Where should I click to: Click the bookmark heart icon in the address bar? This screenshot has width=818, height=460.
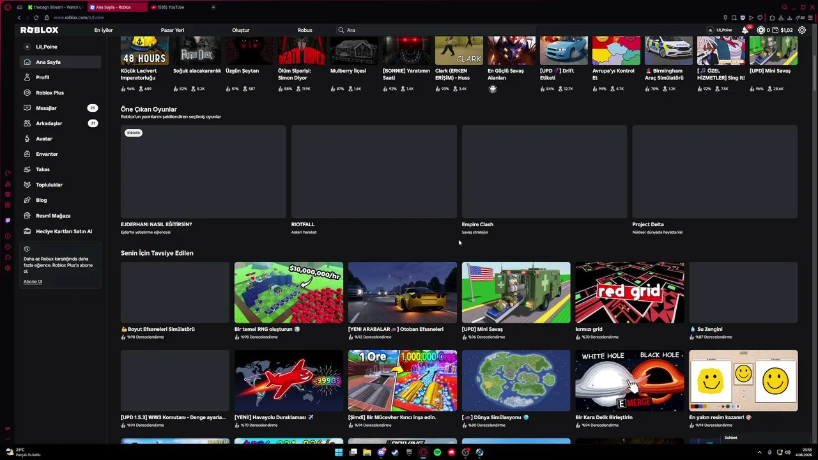click(760, 18)
